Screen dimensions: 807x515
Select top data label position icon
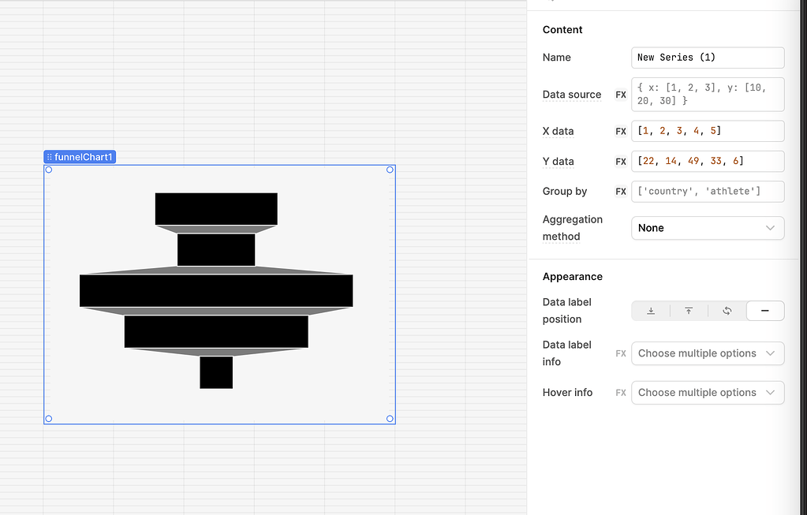689,311
